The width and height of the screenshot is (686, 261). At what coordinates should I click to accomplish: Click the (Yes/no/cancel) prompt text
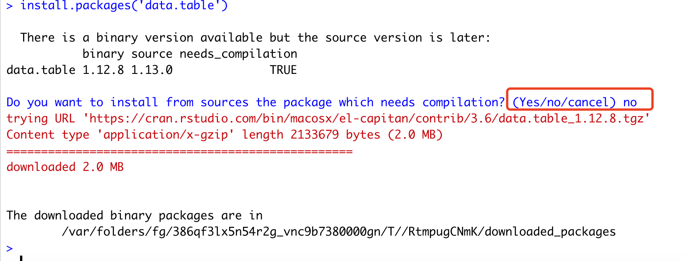click(564, 102)
